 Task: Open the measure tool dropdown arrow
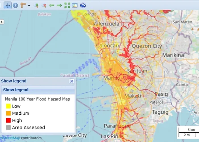point(29,5)
